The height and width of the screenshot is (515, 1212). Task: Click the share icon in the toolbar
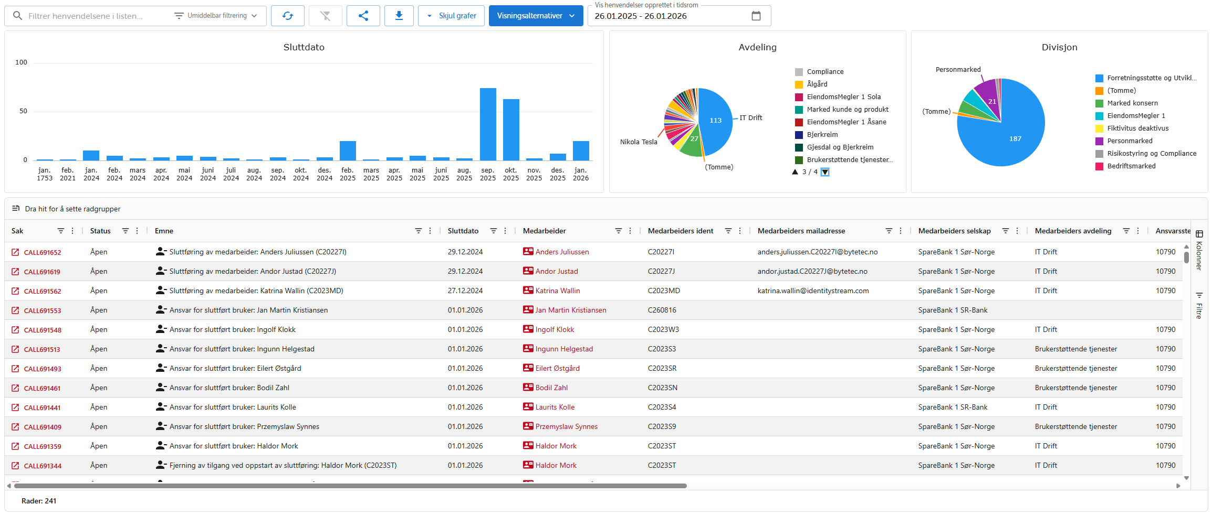point(363,15)
